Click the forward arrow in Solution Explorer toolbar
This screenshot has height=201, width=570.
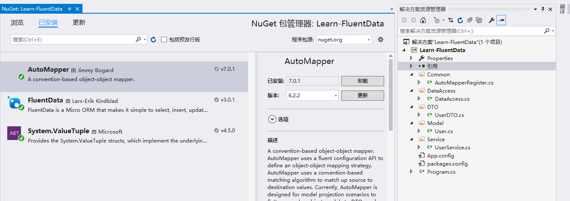[414, 20]
